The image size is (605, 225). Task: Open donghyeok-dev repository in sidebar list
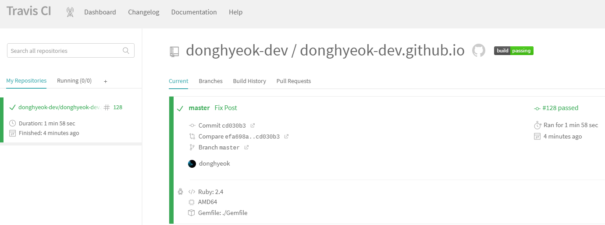tap(59, 107)
